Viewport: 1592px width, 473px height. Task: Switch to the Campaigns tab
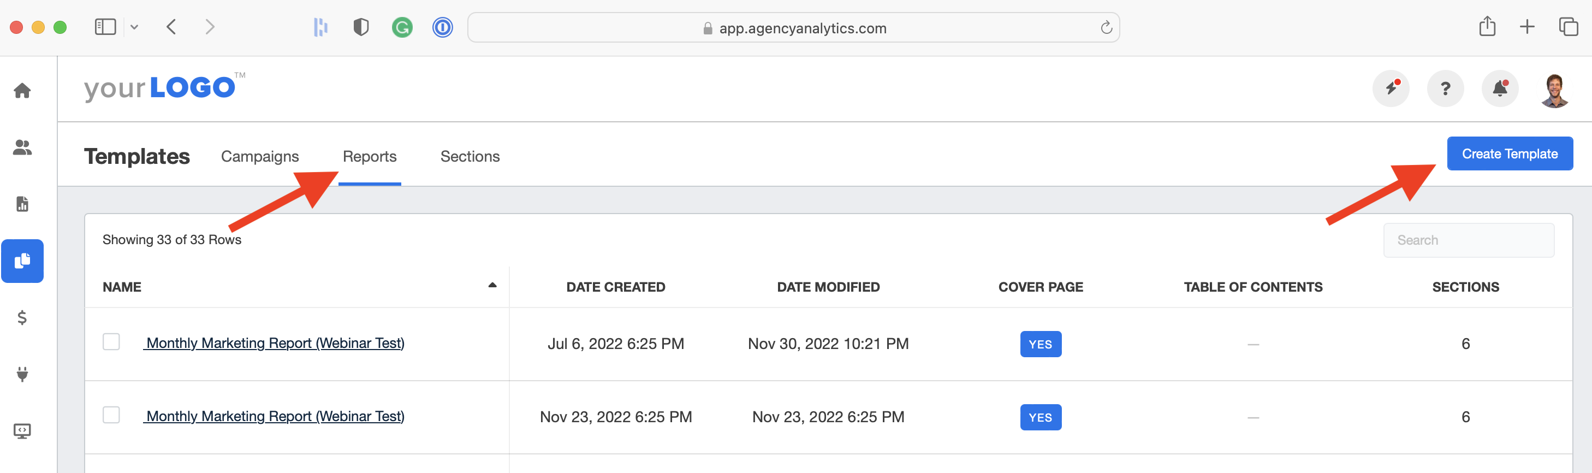pyautogui.click(x=259, y=156)
